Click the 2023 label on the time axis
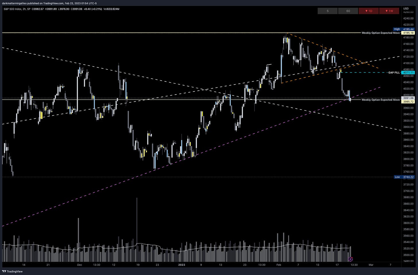 [x=182, y=265]
